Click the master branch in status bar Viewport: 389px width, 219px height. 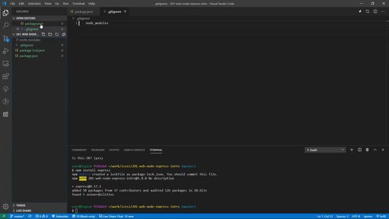(17, 217)
